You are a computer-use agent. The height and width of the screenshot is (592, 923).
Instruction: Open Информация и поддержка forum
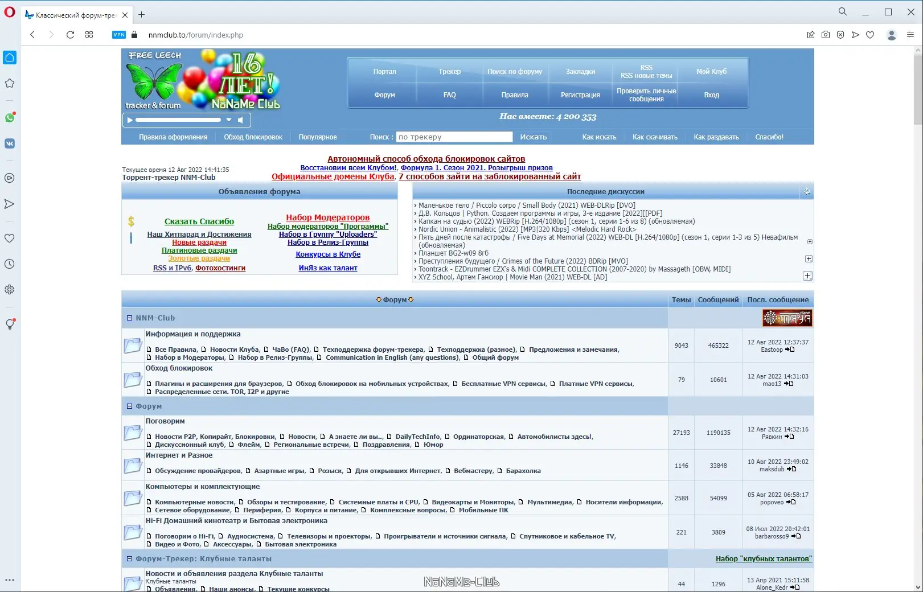pos(193,334)
